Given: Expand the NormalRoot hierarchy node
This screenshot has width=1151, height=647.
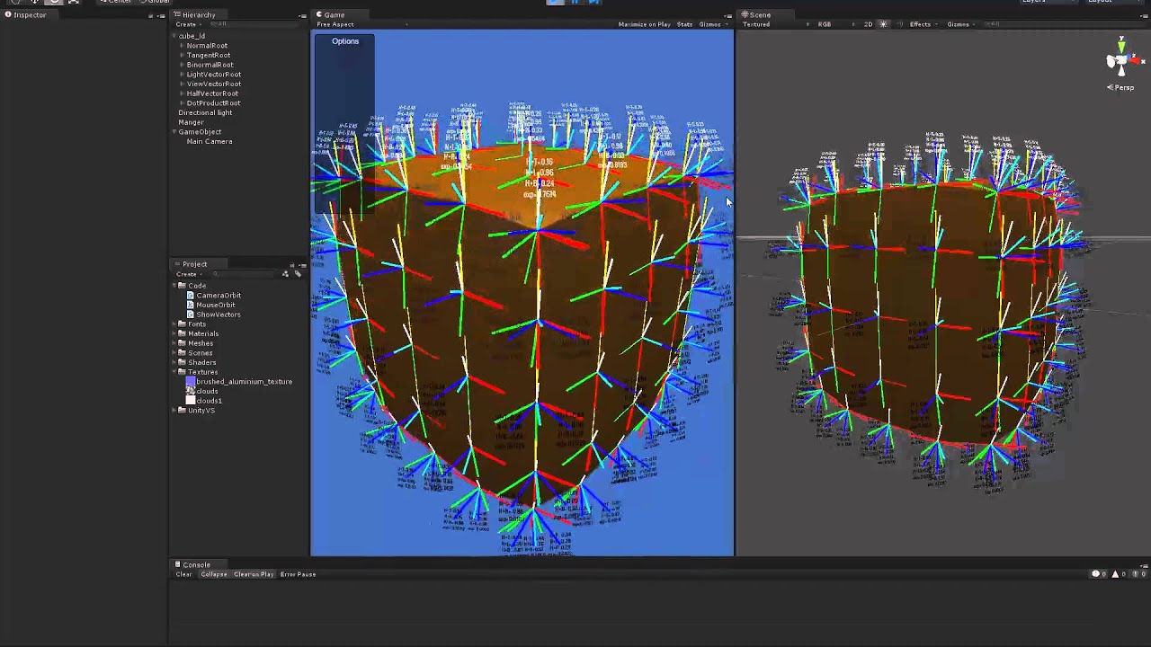Looking at the screenshot, I should 183,46.
